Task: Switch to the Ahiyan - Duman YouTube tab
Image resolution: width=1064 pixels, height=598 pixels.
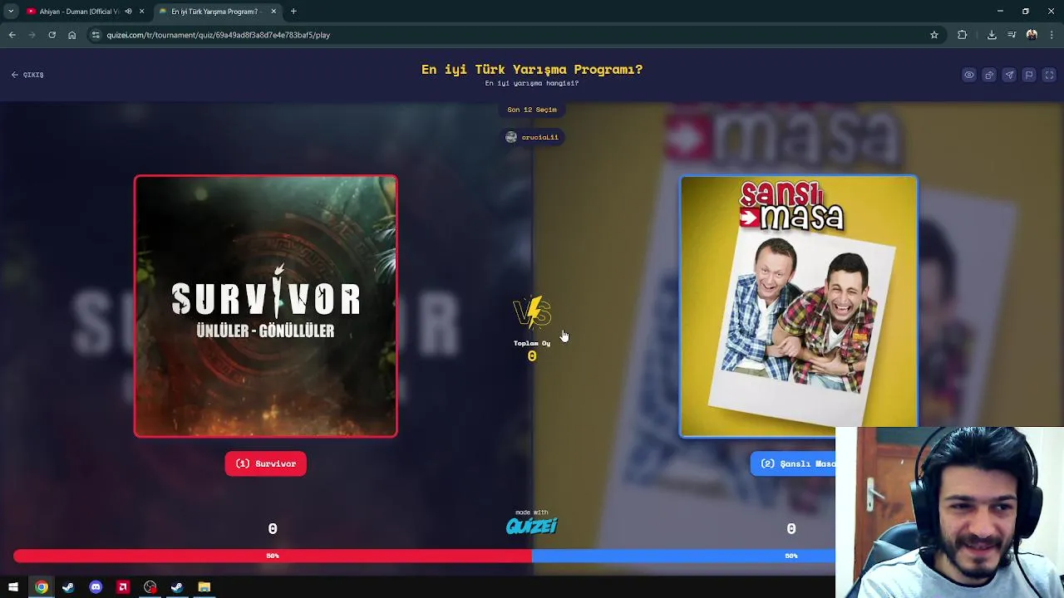Action: tap(79, 12)
